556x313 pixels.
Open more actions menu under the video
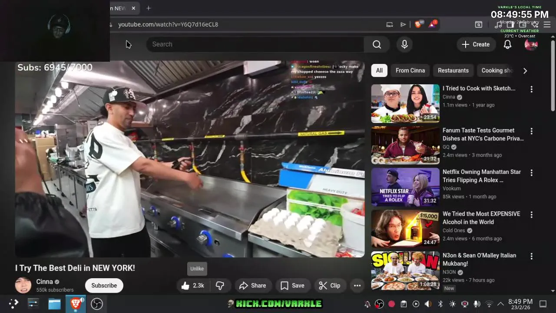(357, 286)
